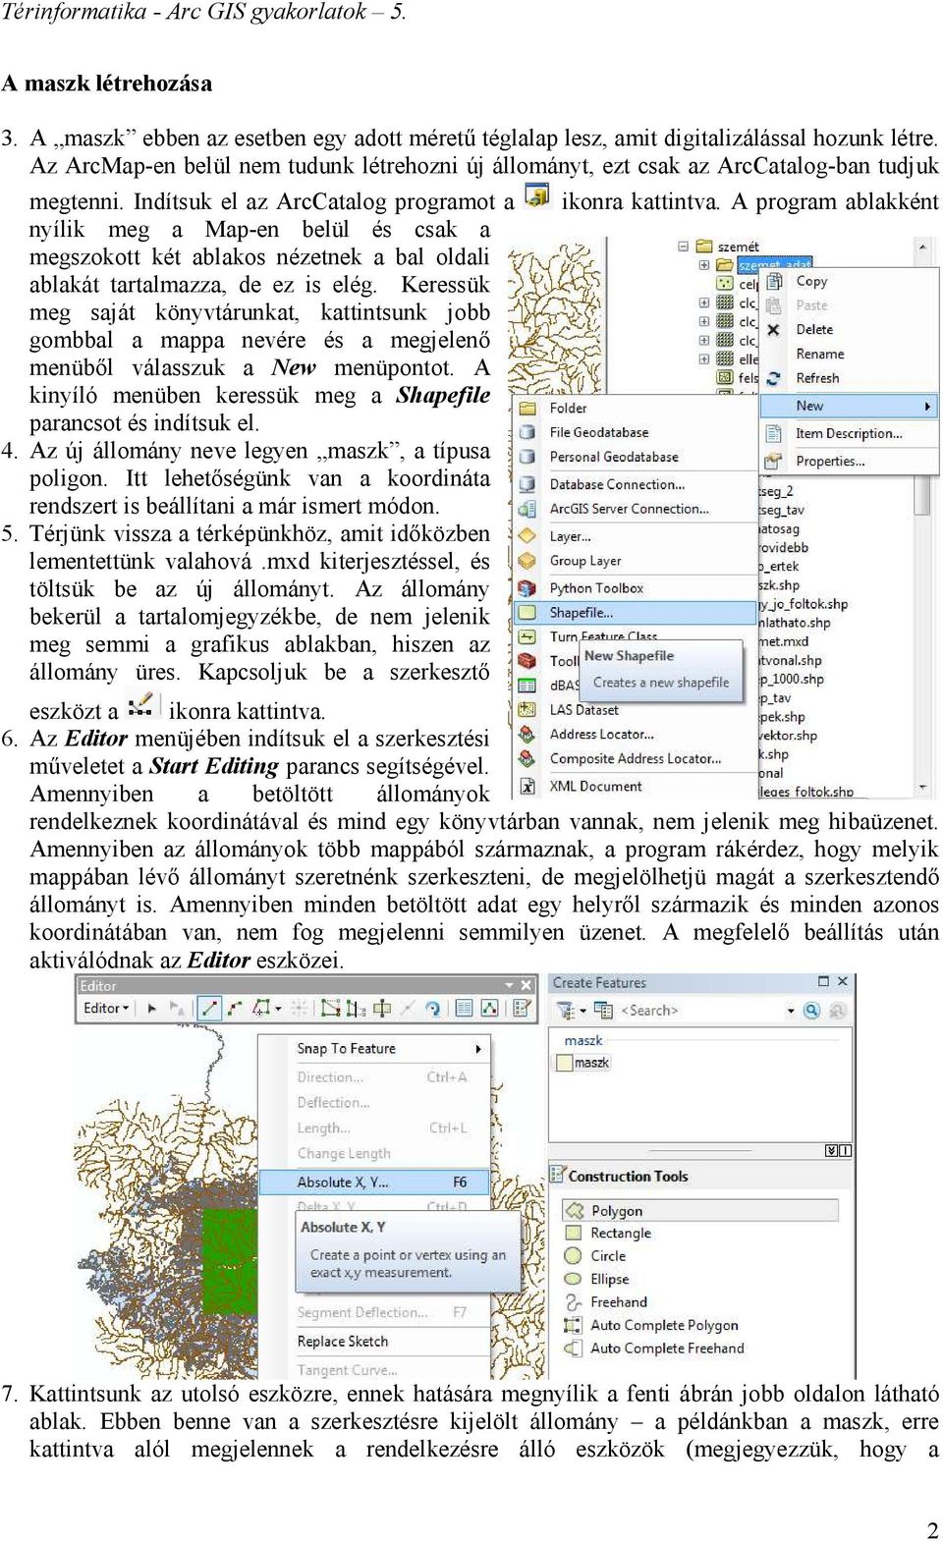This screenshot has width=943, height=1541.
Task: Choose Item Description in the context menu
Action: [849, 433]
